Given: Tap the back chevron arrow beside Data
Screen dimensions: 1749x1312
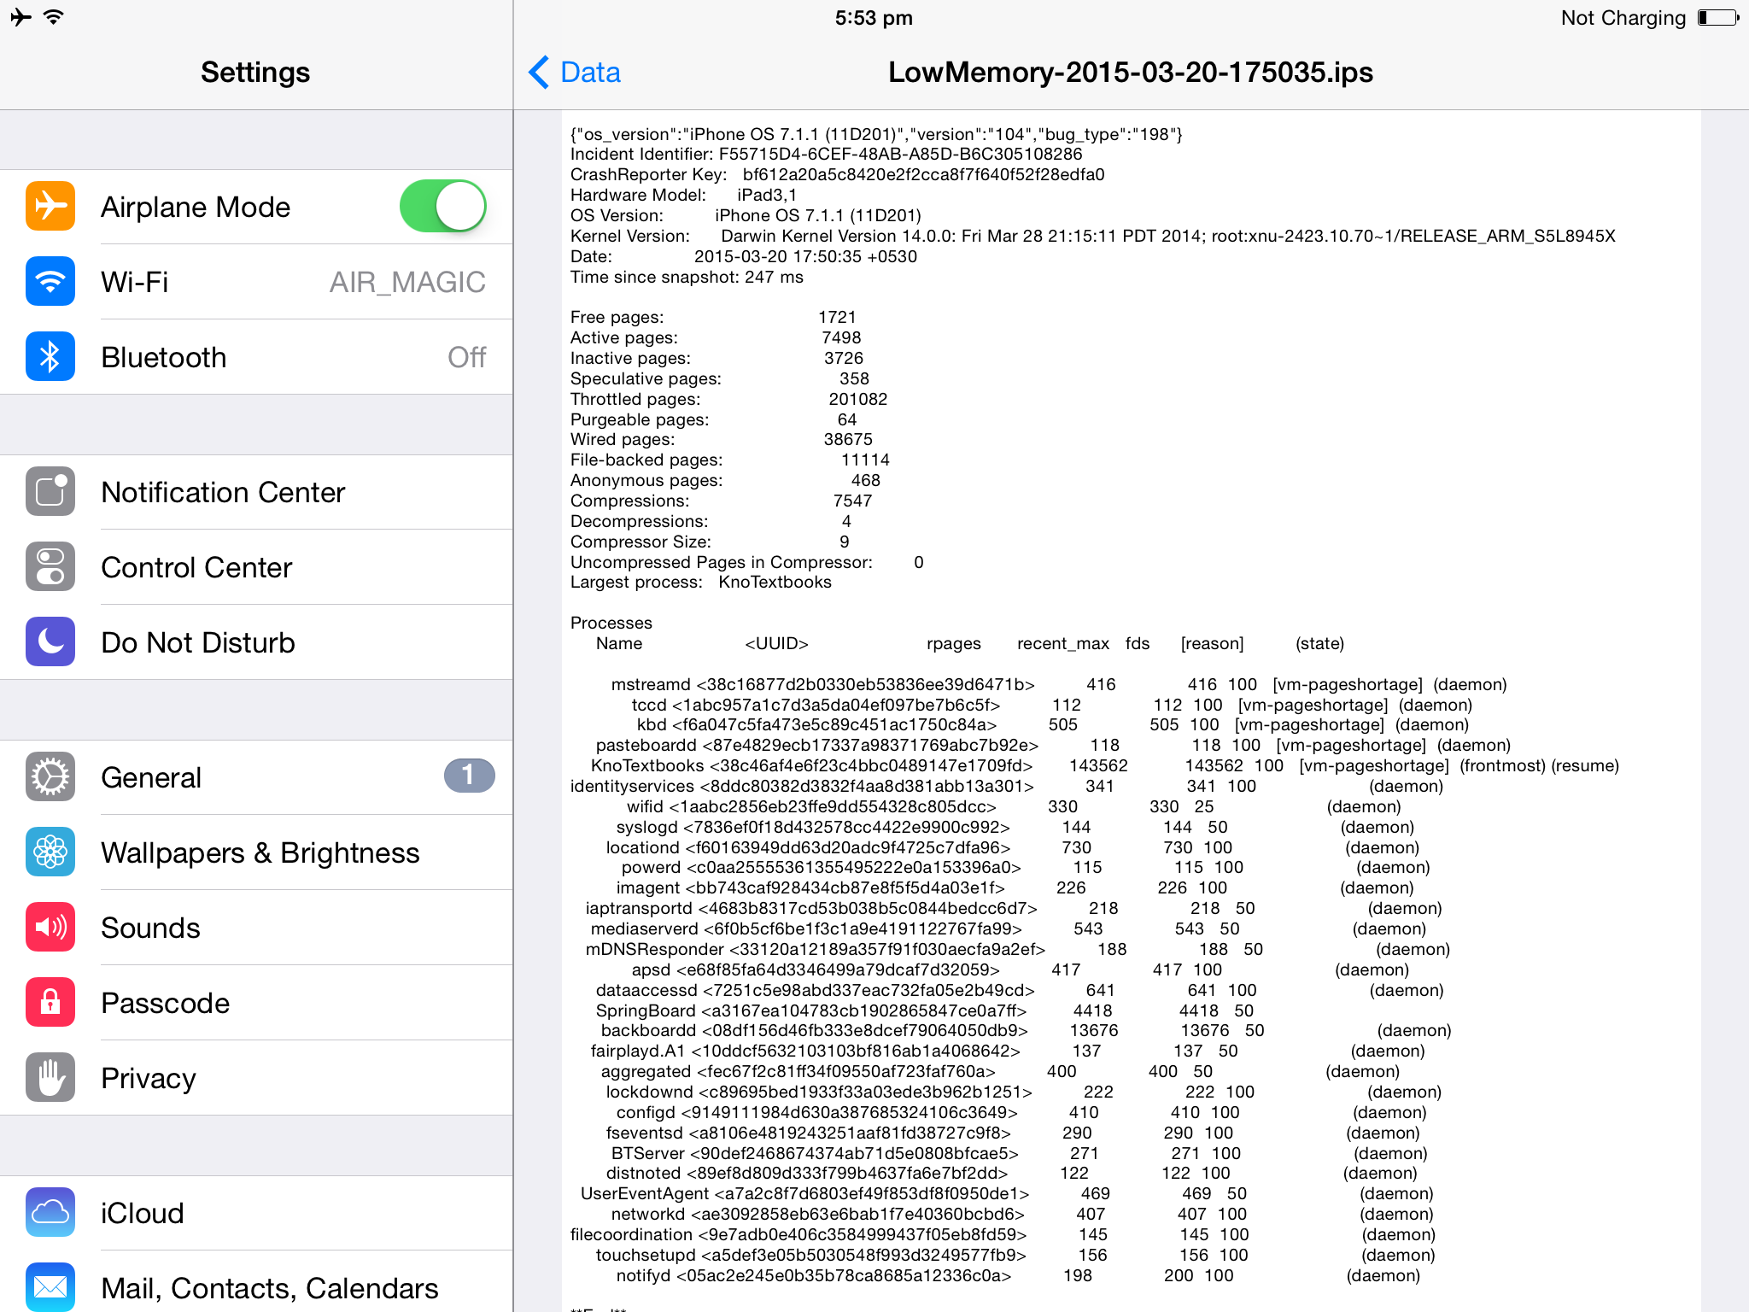Looking at the screenshot, I should click(539, 73).
